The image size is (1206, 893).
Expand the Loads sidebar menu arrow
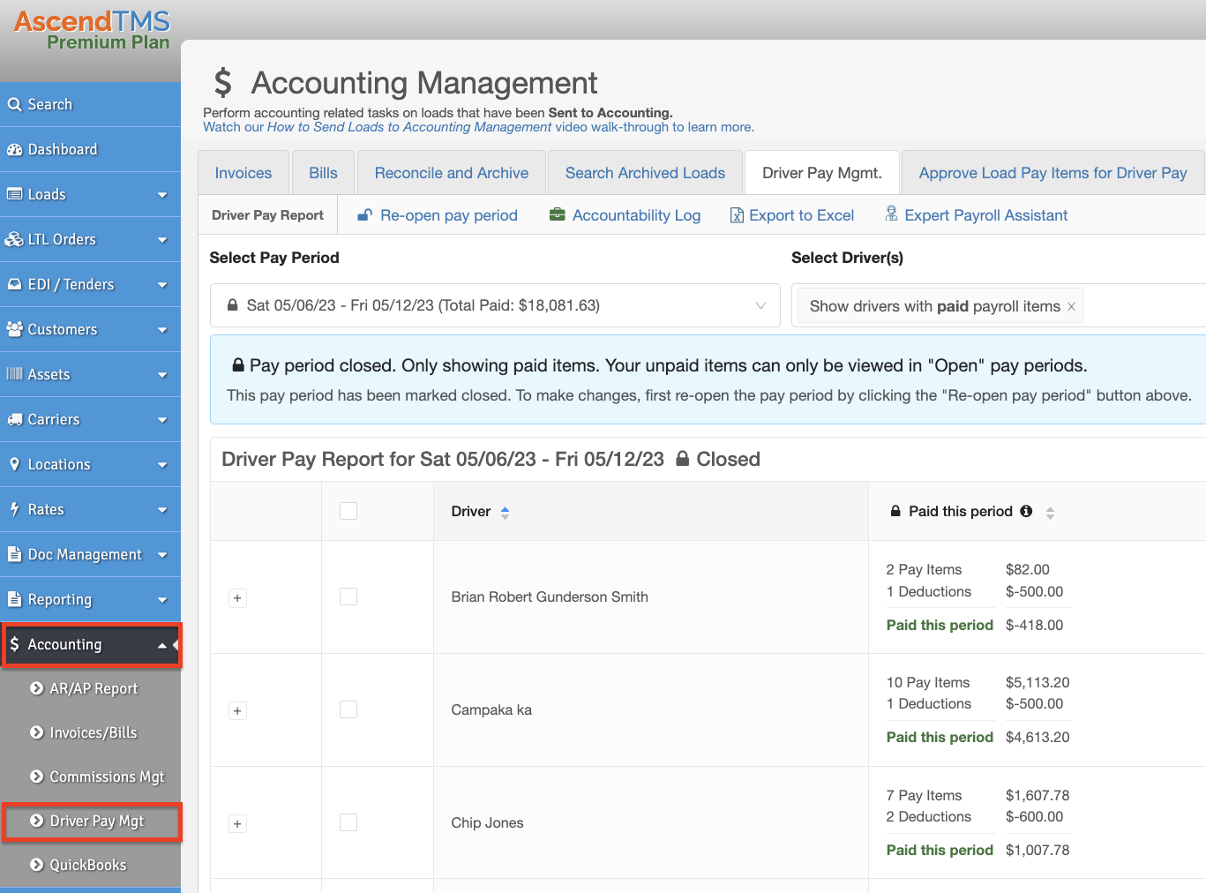(162, 195)
